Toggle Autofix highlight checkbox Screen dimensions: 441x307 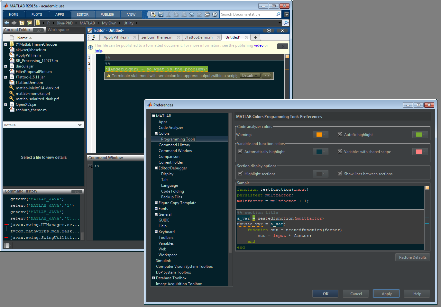point(340,134)
